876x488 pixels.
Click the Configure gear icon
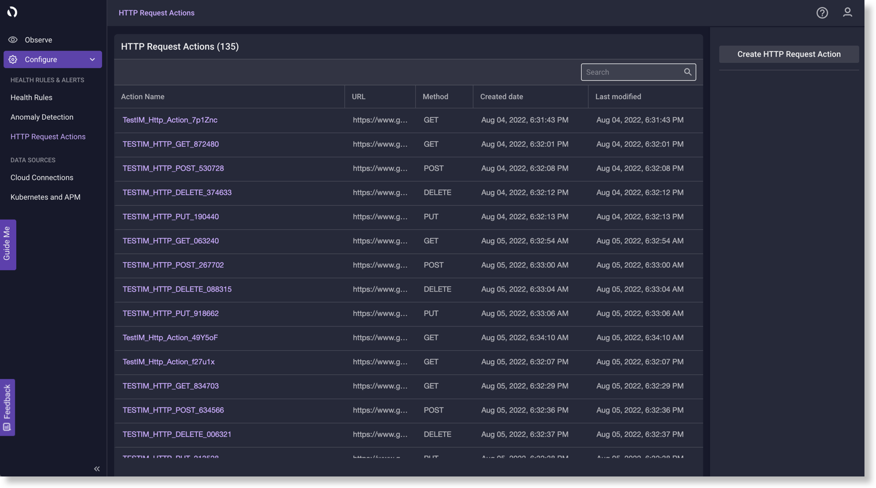tap(13, 59)
